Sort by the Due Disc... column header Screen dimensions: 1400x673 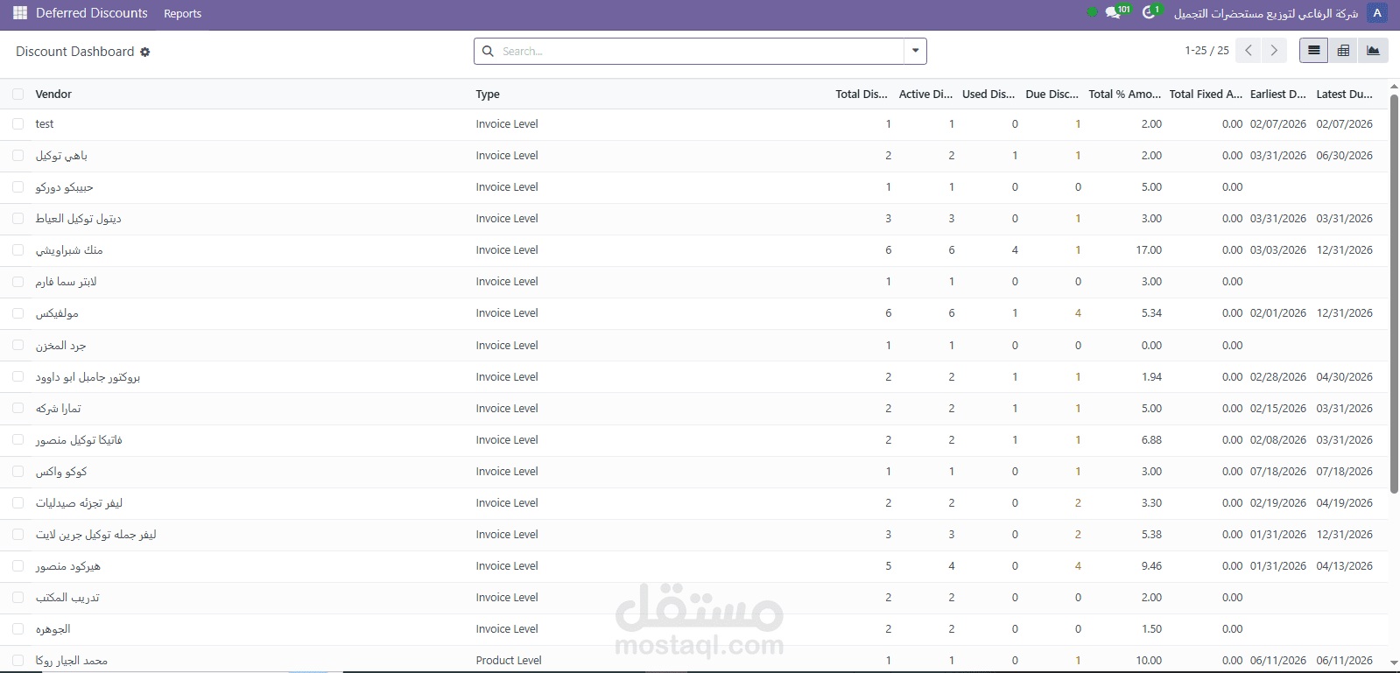pos(1052,94)
